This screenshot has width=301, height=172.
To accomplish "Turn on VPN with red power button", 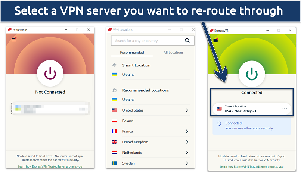I will click(x=50, y=74).
